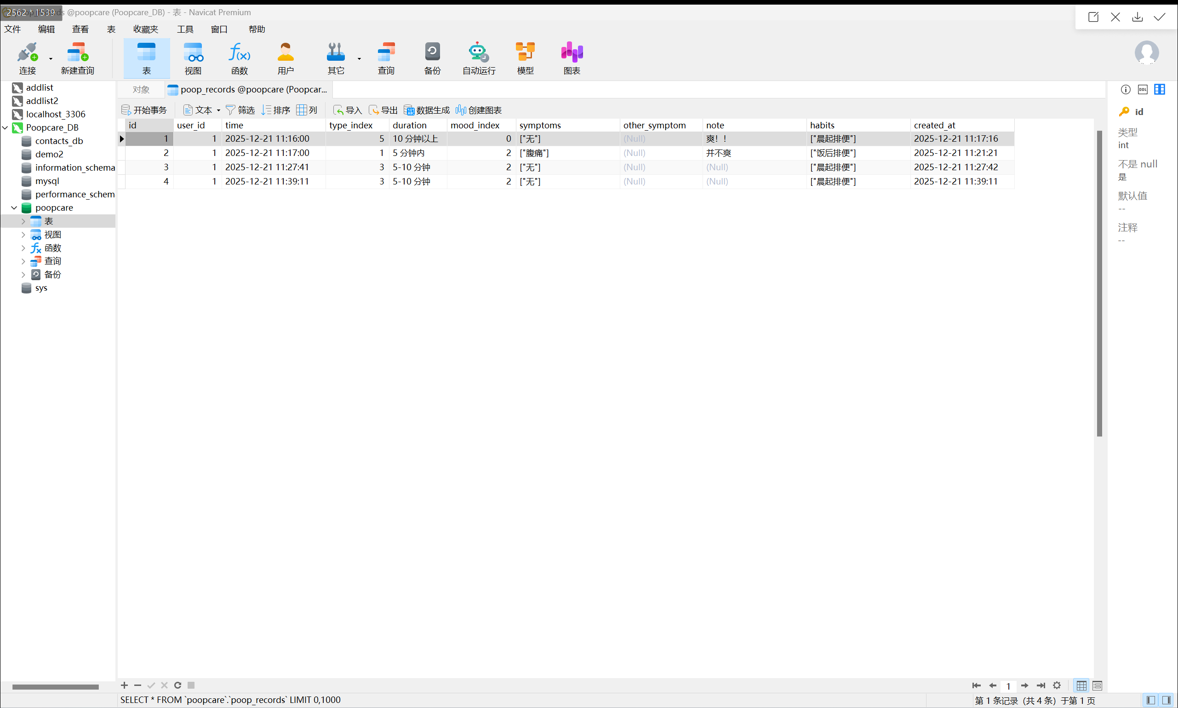Screen dimensions: 1178x708
Task: Switch to the 对象 tab
Action: pyautogui.click(x=141, y=89)
